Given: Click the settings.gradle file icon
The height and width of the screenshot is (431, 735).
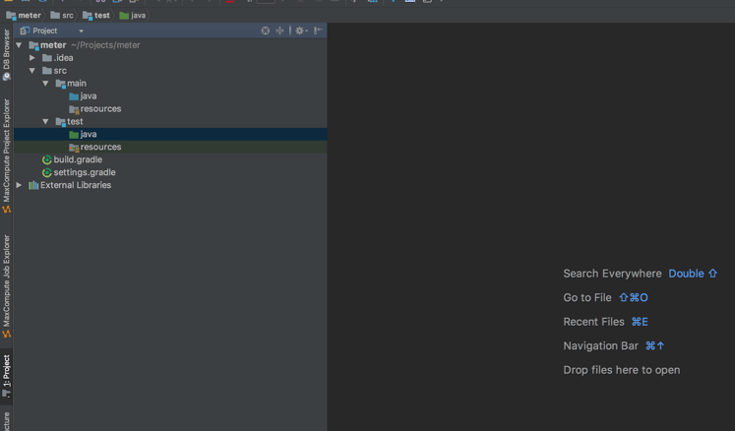Looking at the screenshot, I should pos(46,172).
